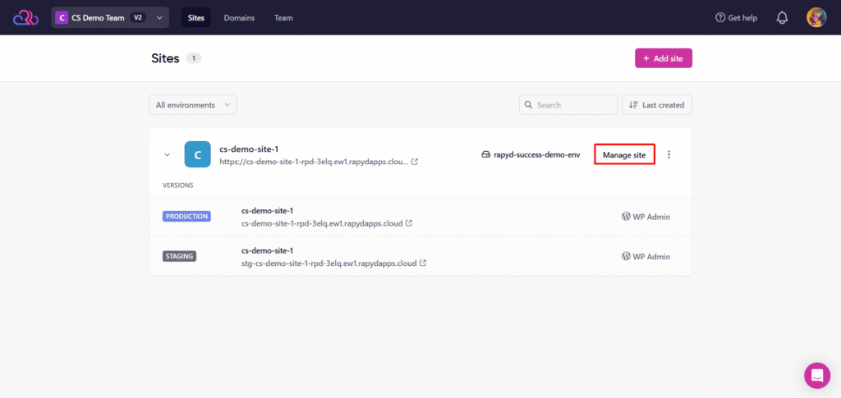Open the All environments dropdown

192,105
